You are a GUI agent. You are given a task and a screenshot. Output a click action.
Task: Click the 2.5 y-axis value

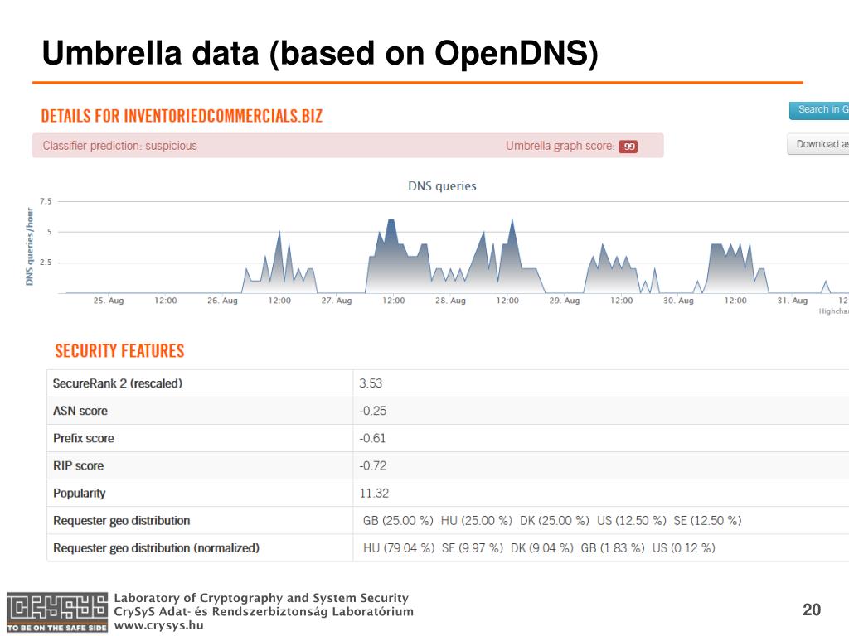46,263
